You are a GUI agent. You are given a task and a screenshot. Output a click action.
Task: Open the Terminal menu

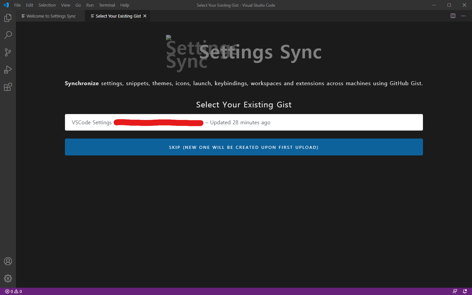(x=107, y=5)
